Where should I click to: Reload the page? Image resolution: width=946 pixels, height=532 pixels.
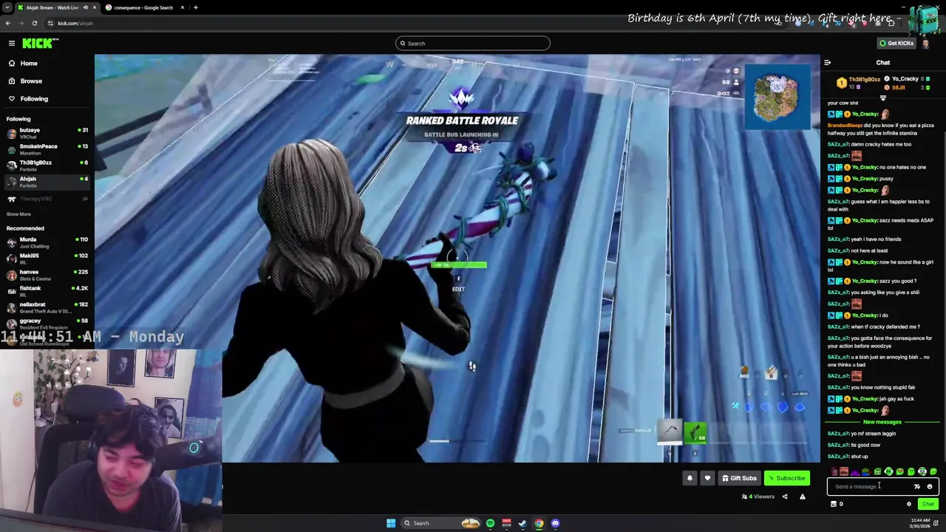tap(34, 24)
